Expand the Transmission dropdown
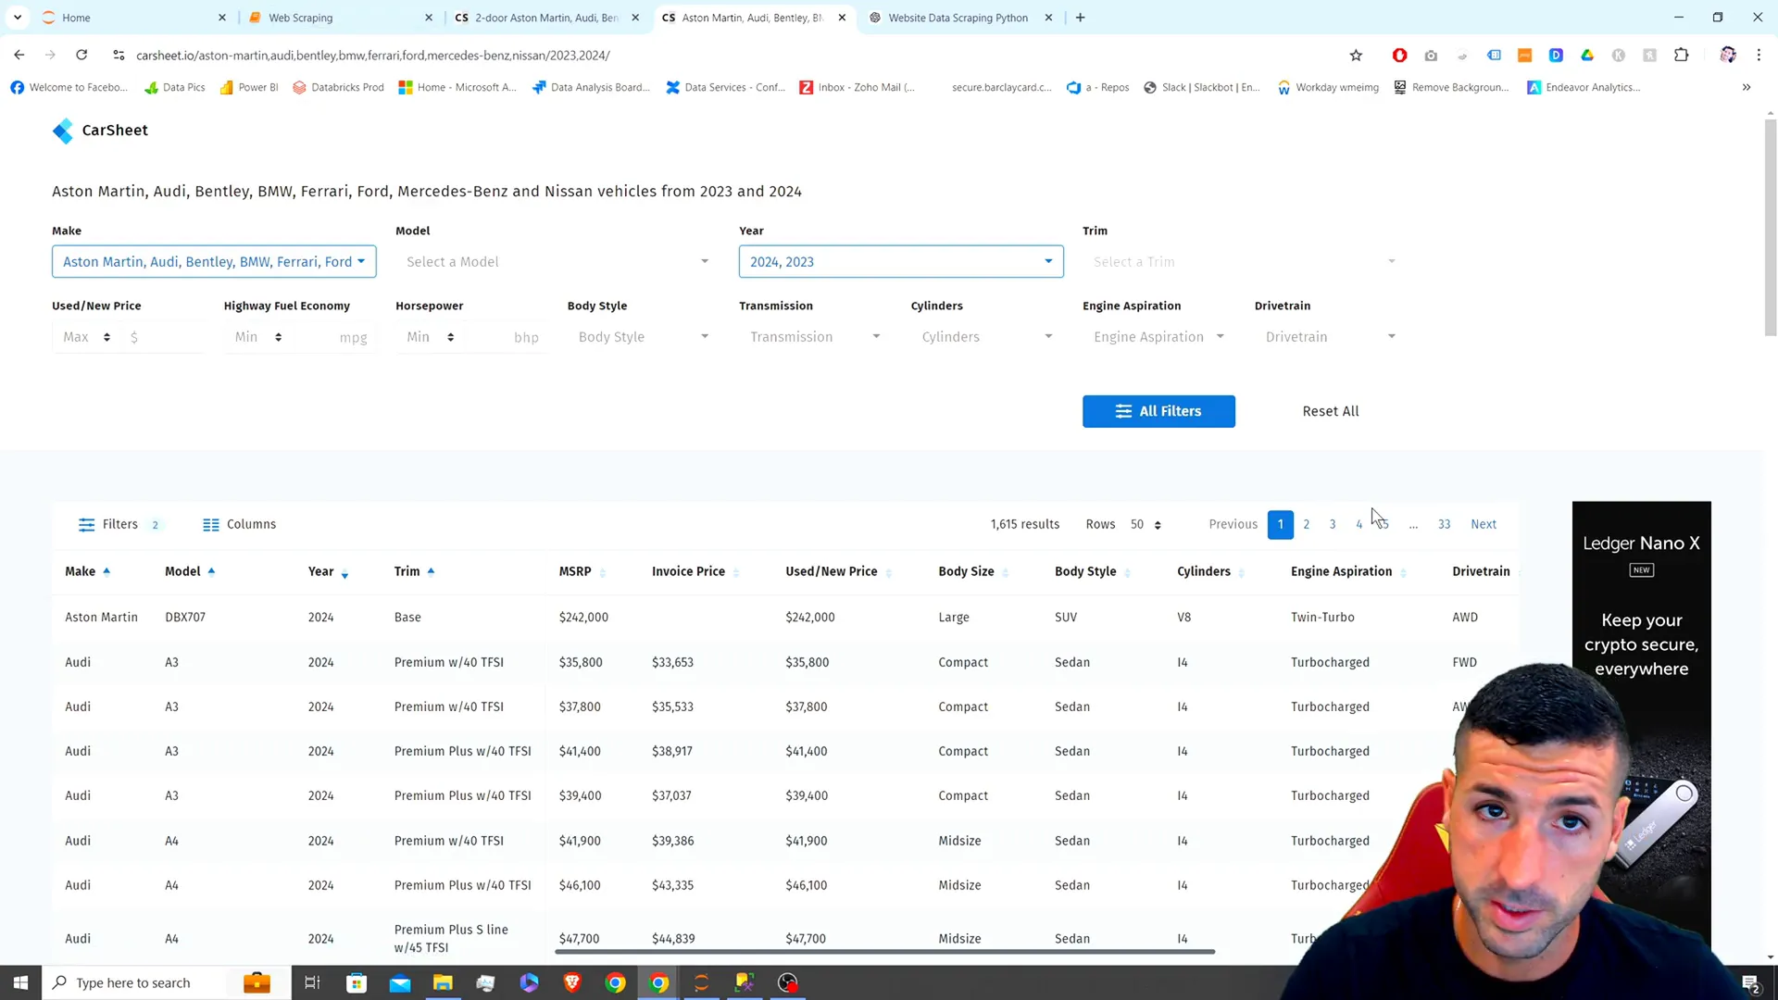 point(814,337)
